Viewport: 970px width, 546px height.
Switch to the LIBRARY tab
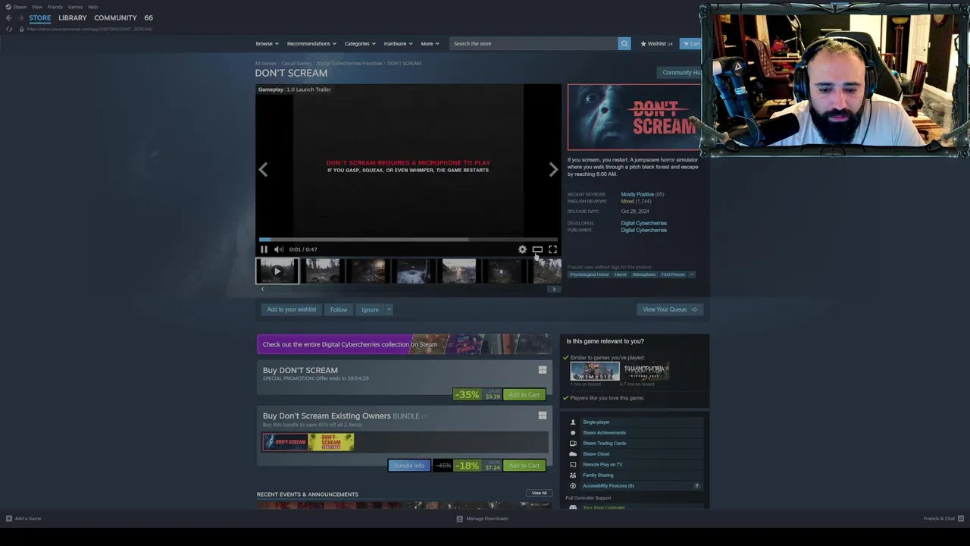pyautogui.click(x=73, y=17)
